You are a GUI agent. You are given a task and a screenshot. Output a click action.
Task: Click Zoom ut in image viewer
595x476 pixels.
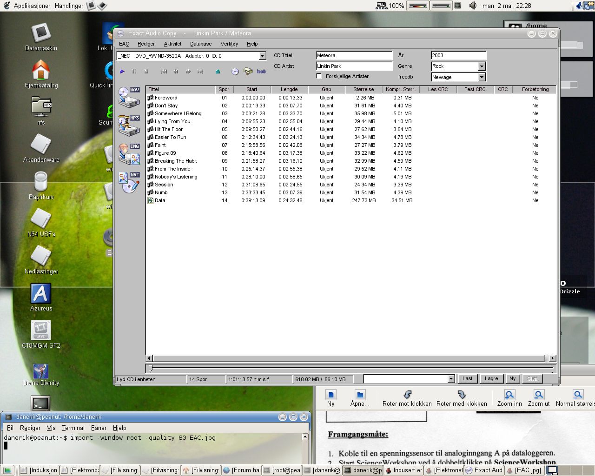tap(539, 398)
